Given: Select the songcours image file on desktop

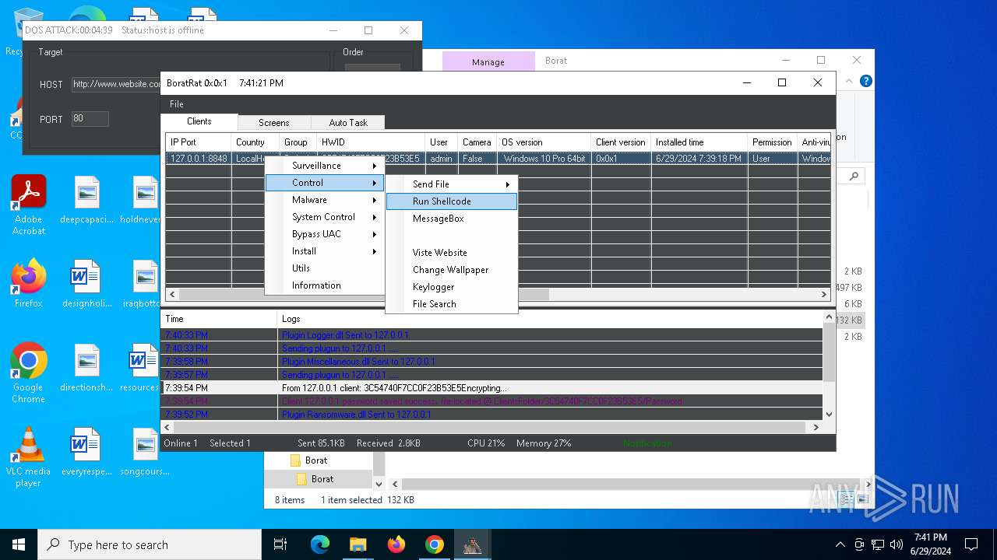Looking at the screenshot, I should 145,452.
